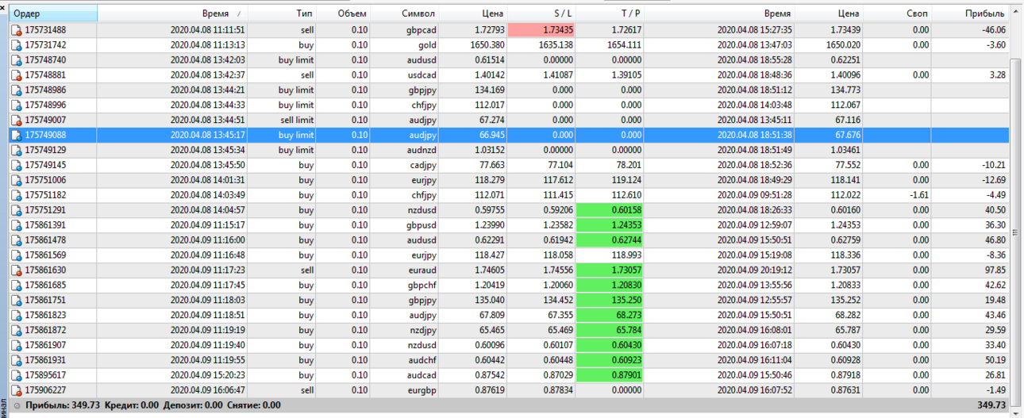
Task: Click the order icon for 175731742
Action: point(17,45)
